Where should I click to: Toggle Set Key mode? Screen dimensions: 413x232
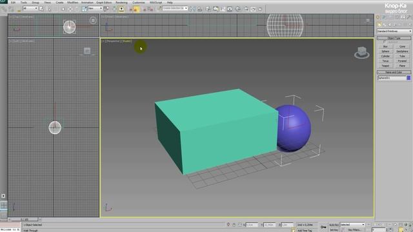pos(334,230)
